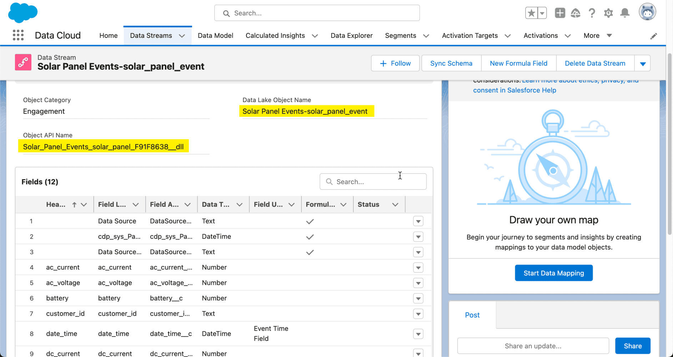This screenshot has height=357, width=673.
Task: Open the Help question mark icon
Action: [592, 13]
